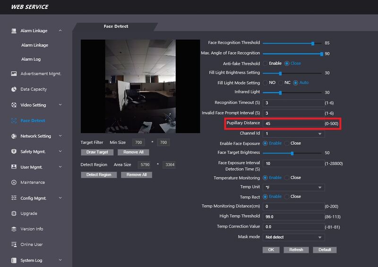Click the Max. Angle of Face Recognition slider
The image size is (378, 267).
coord(292,54)
